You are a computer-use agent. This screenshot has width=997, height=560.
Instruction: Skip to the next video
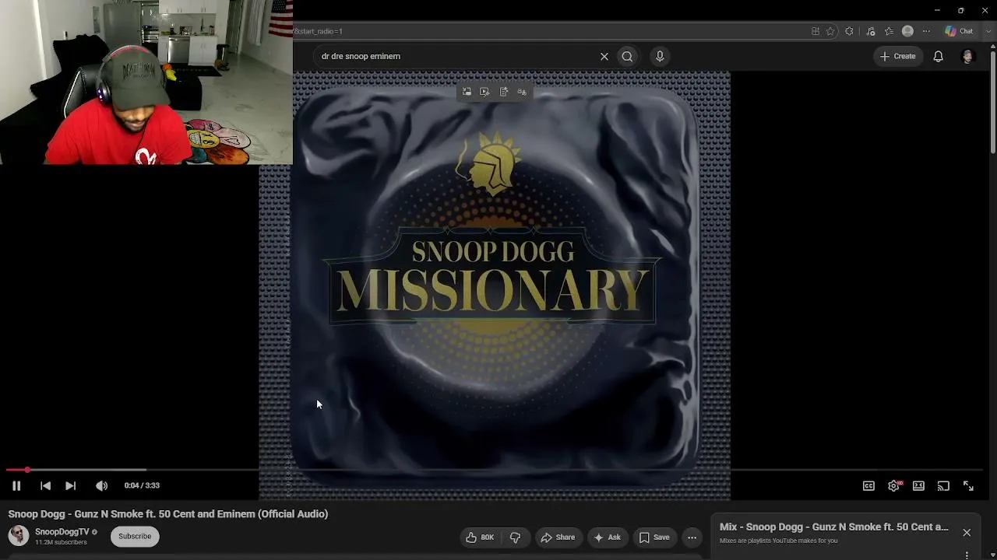tap(70, 485)
